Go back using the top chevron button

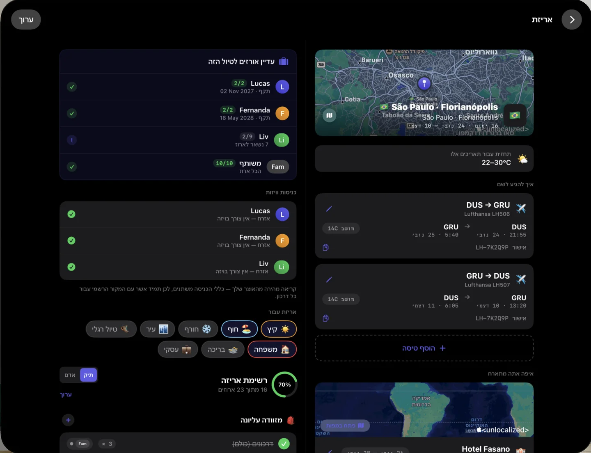tap(572, 20)
